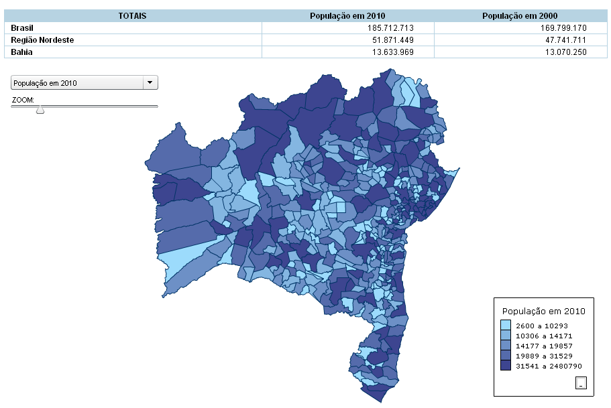Screen dimensions: 611x408
Task: Select the legend swatch for 10306 a 14171
Action: [506, 336]
